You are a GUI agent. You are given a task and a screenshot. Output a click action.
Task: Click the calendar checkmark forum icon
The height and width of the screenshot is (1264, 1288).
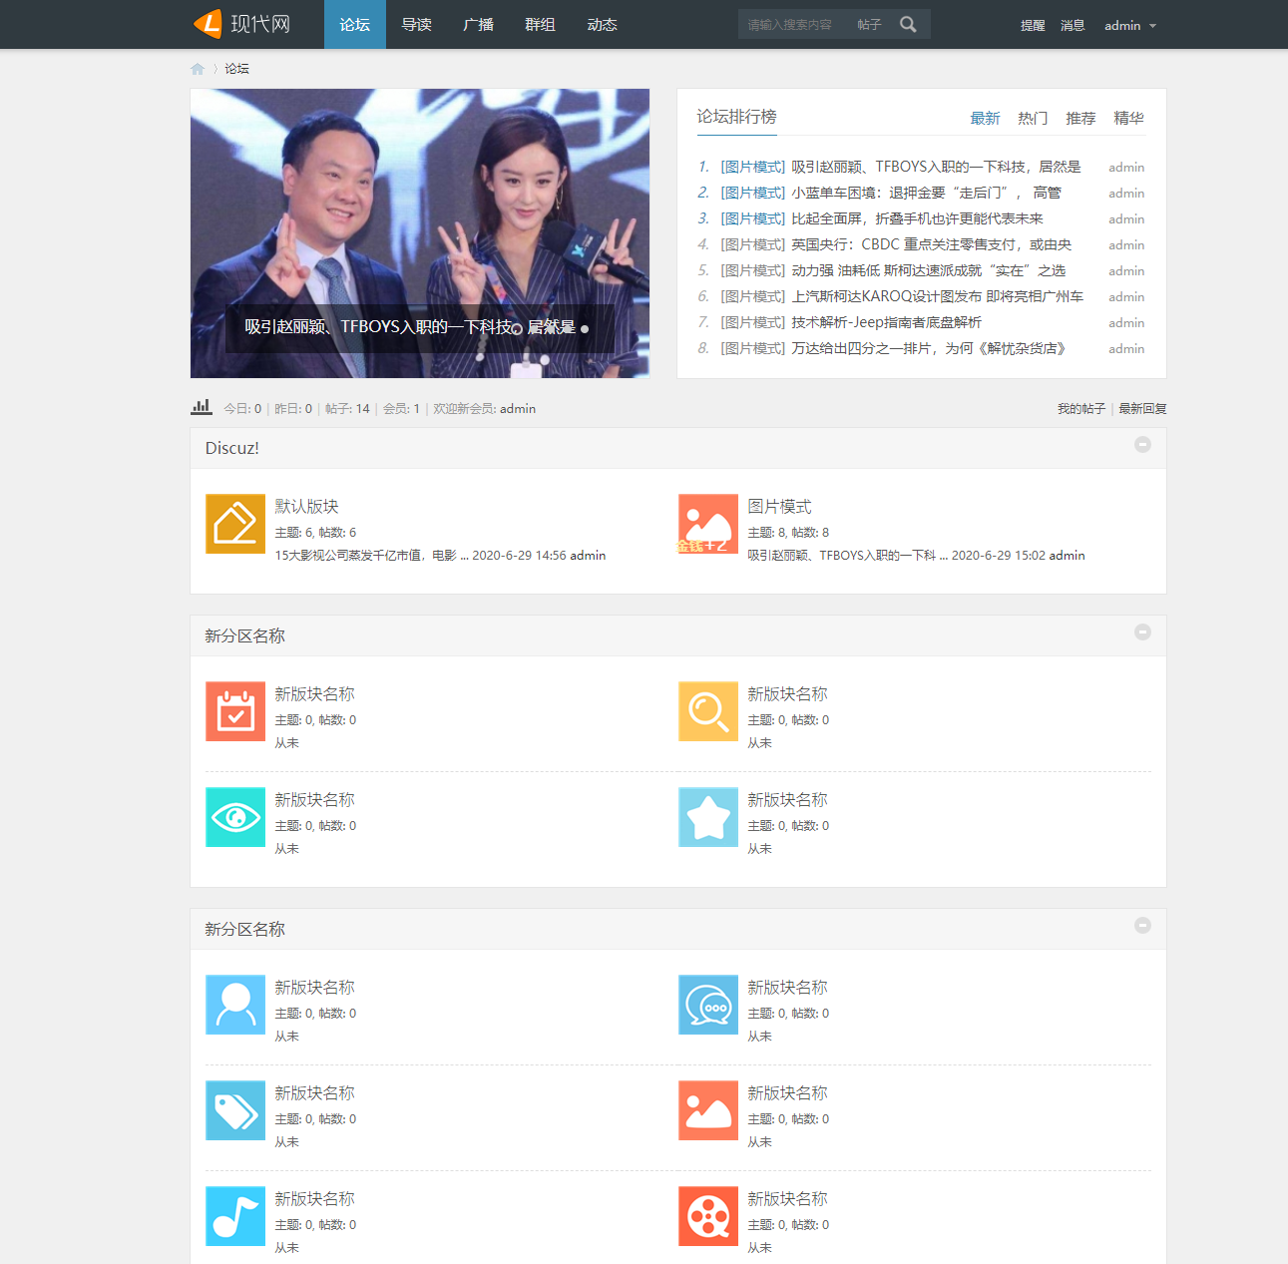pyautogui.click(x=235, y=711)
